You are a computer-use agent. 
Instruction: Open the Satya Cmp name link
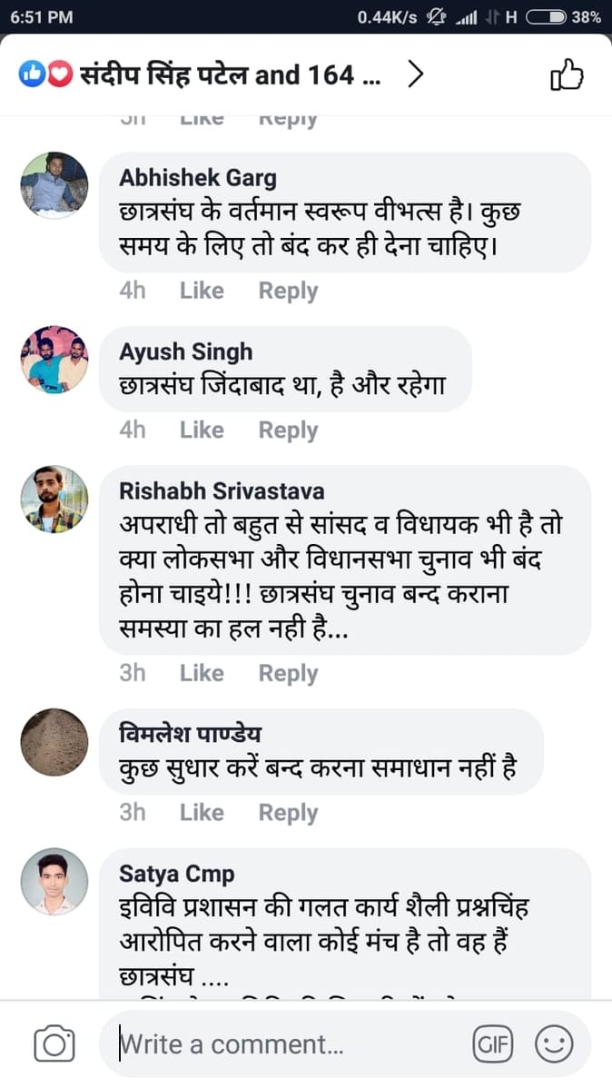177,874
